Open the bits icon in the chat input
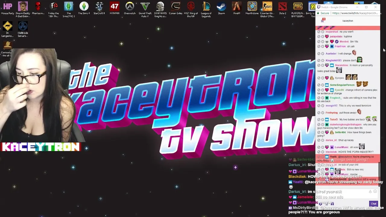The height and width of the screenshot is (217, 386). point(370,191)
